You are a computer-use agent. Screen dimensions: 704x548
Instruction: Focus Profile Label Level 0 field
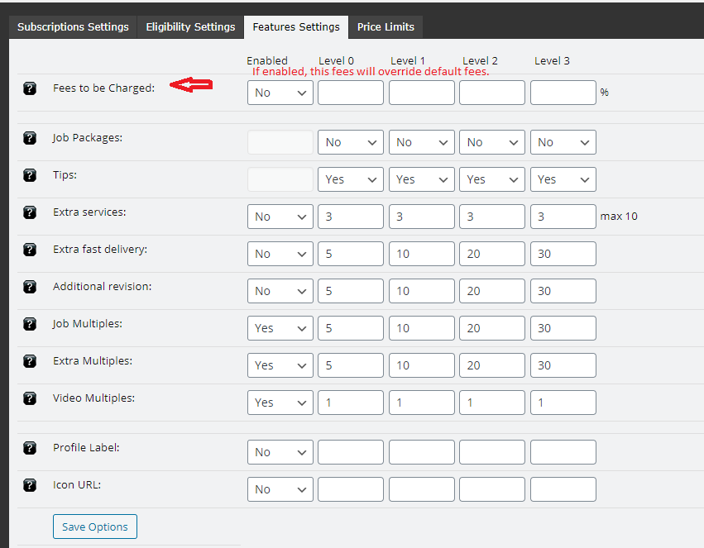coord(351,452)
